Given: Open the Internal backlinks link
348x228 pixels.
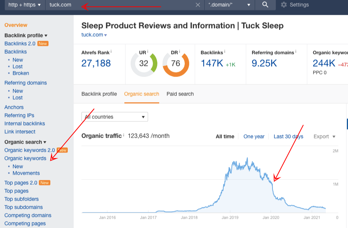Looking at the screenshot, I should tap(25, 124).
